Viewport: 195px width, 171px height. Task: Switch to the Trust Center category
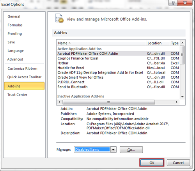tap(18, 95)
